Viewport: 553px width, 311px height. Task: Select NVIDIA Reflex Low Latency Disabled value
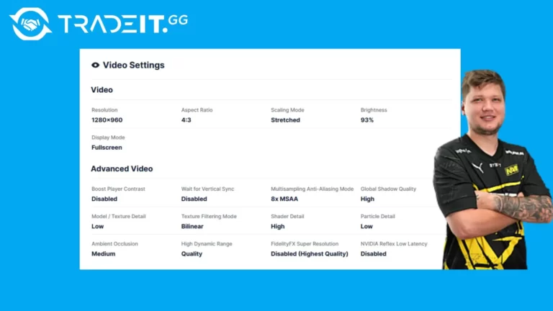tap(373, 254)
